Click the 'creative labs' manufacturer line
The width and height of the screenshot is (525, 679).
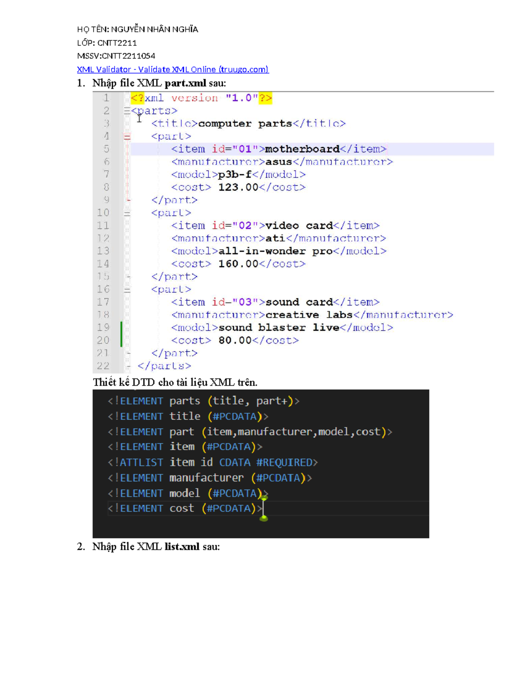[312, 315]
